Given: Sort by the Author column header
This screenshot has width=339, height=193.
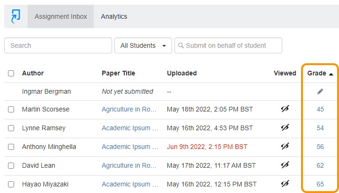Looking at the screenshot, I should [33, 73].
